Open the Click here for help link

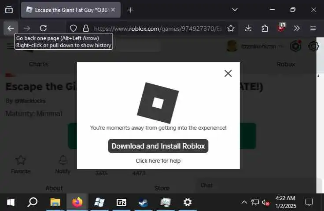click(x=158, y=161)
